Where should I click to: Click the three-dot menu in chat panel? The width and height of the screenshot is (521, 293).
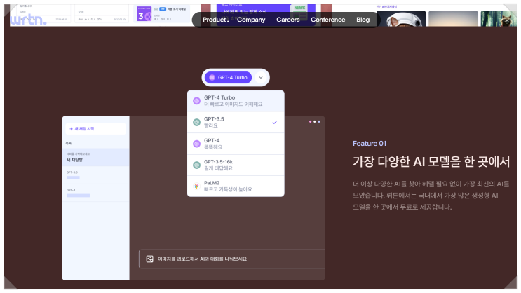coord(315,121)
